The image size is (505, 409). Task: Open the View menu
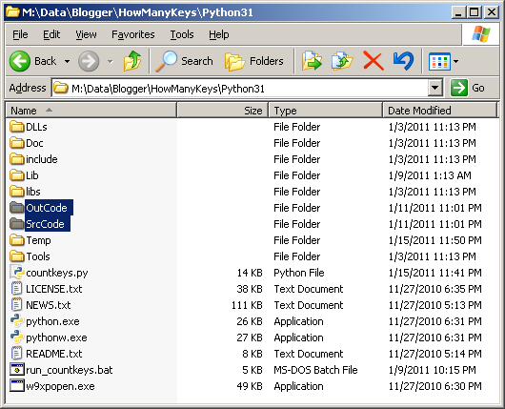[86, 34]
